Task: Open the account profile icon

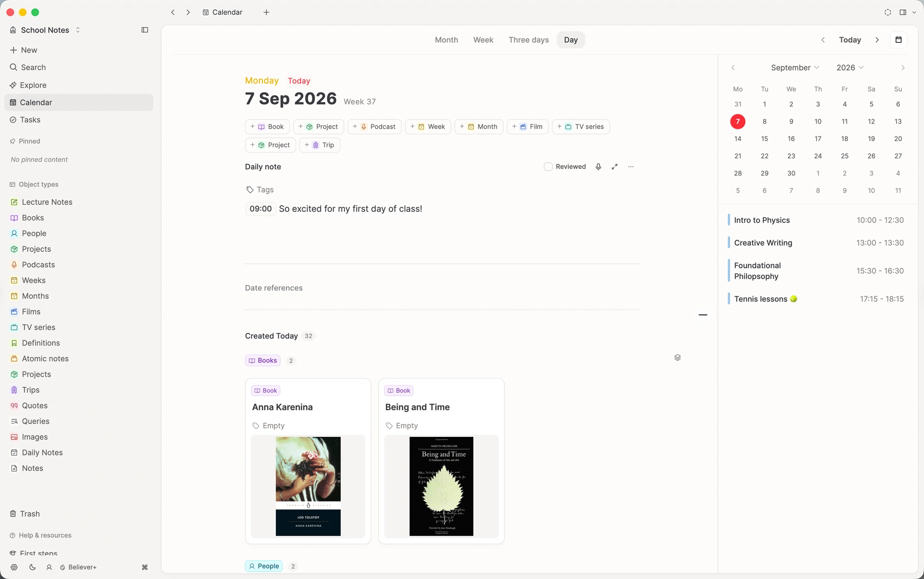Action: (49, 567)
